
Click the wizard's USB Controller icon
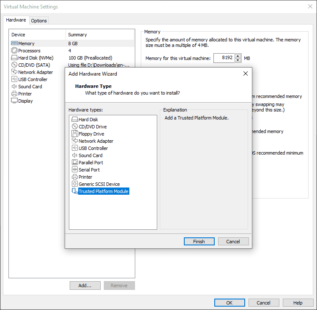pyautogui.click(x=75, y=148)
